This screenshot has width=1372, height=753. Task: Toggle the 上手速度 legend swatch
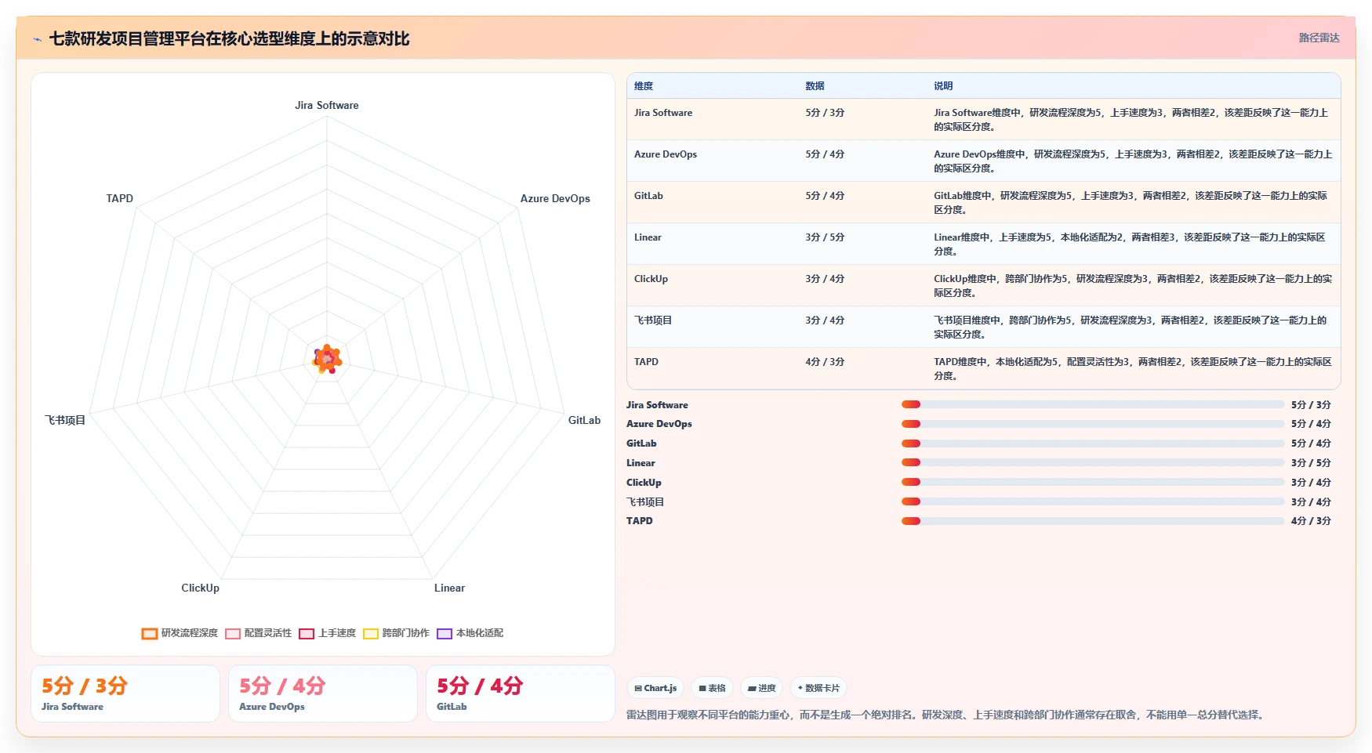307,634
